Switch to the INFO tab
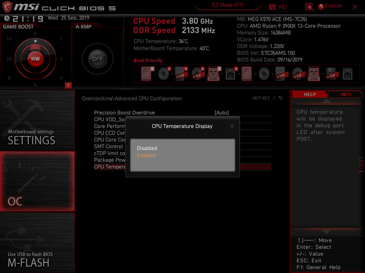 tap(346, 95)
